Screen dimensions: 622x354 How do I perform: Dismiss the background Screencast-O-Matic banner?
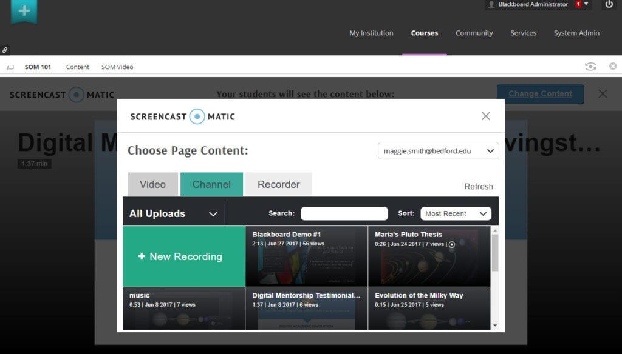click(x=603, y=94)
